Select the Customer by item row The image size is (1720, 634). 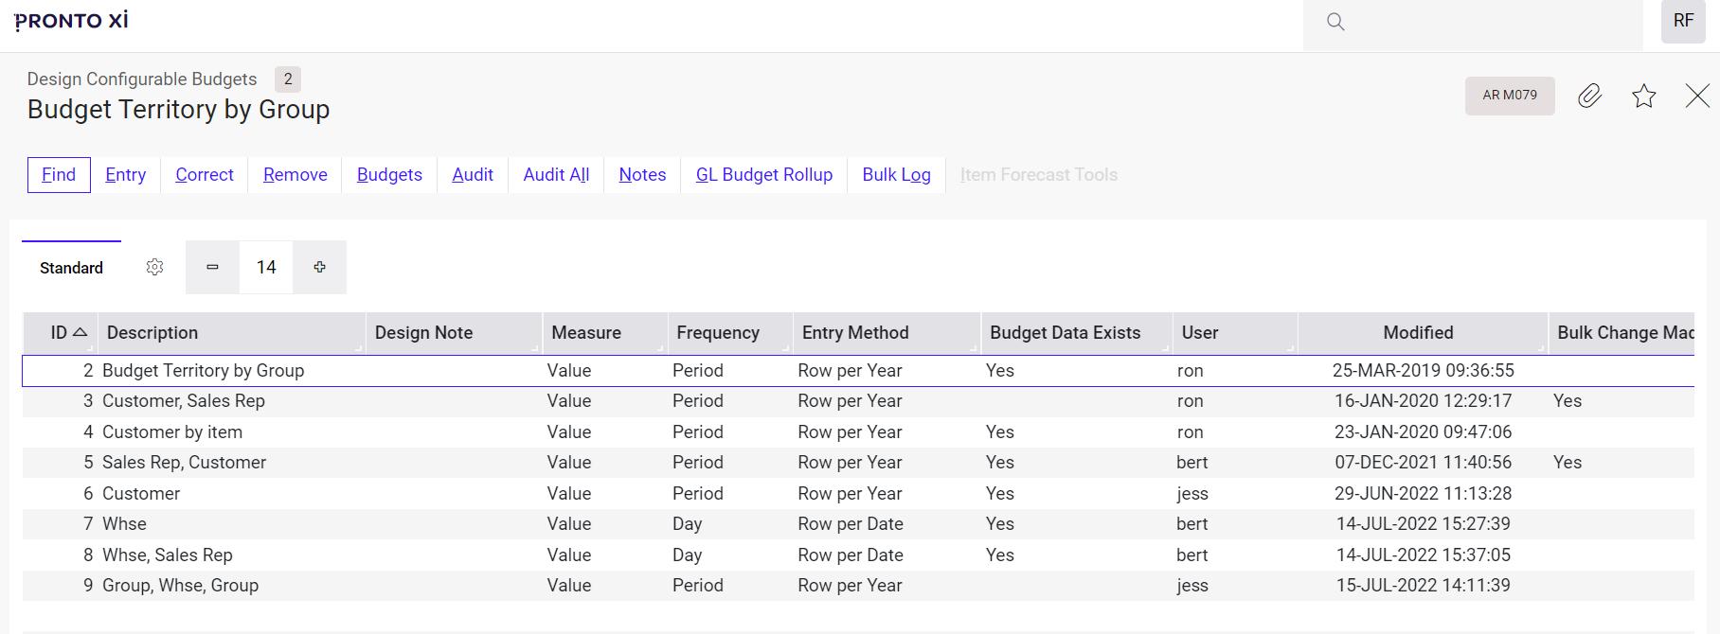click(172, 432)
